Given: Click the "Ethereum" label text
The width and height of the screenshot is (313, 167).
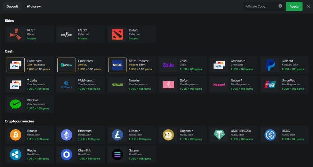Looking at the screenshot, I should point(85,131).
